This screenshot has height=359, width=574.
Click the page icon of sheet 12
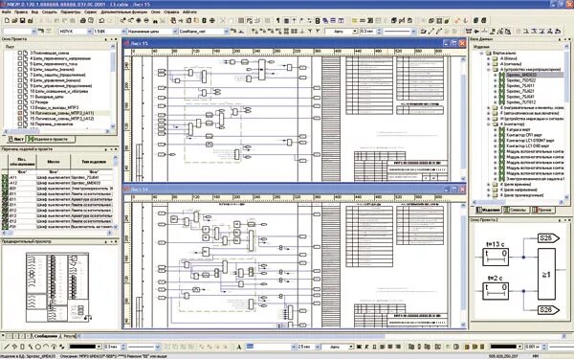25,102
